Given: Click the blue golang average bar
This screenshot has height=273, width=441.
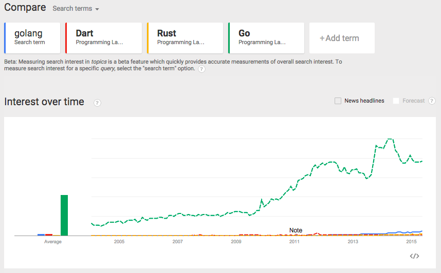Looking at the screenshot, I should click(x=41, y=235).
